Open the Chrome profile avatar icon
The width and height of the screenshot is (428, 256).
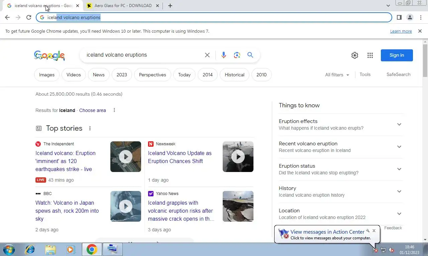(410, 17)
